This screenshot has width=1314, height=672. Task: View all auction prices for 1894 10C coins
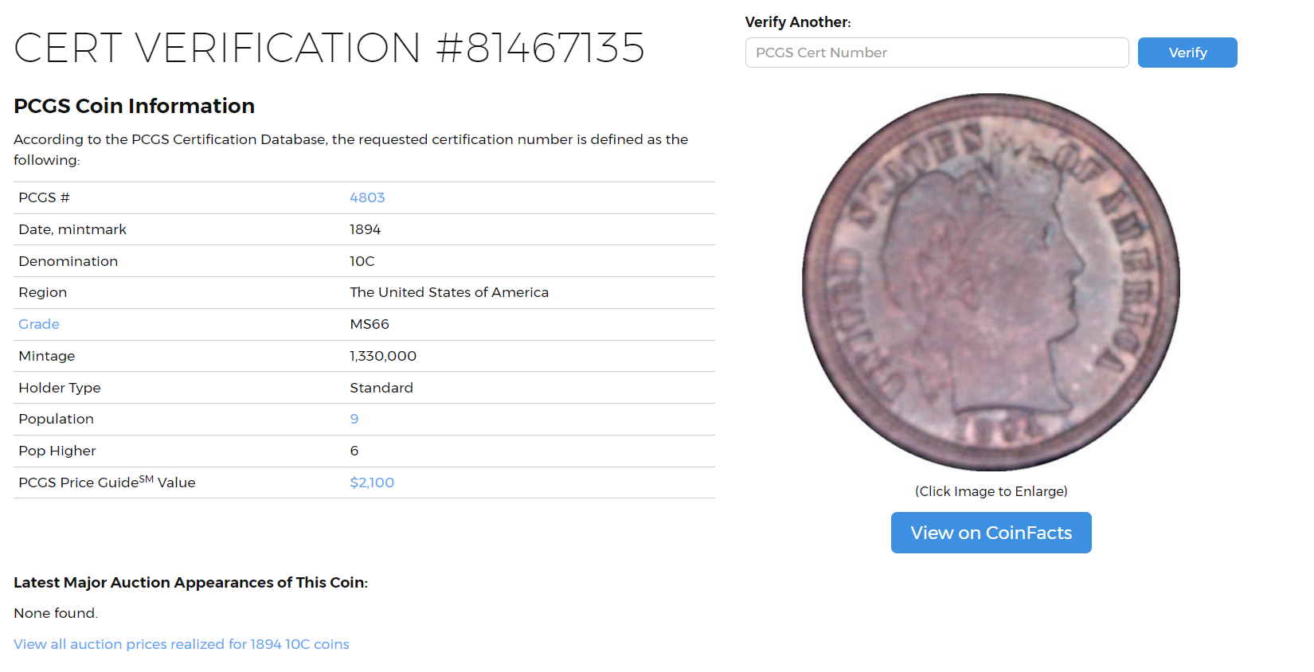(x=182, y=644)
